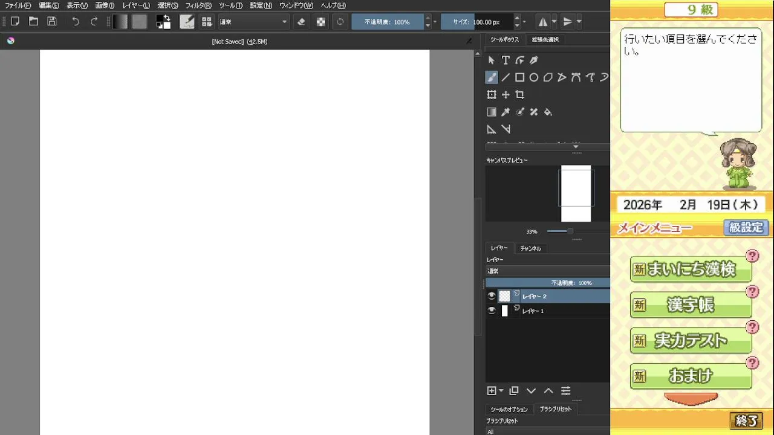Create a new document via toolbar icon
The height and width of the screenshot is (435, 774).
pyautogui.click(x=15, y=22)
